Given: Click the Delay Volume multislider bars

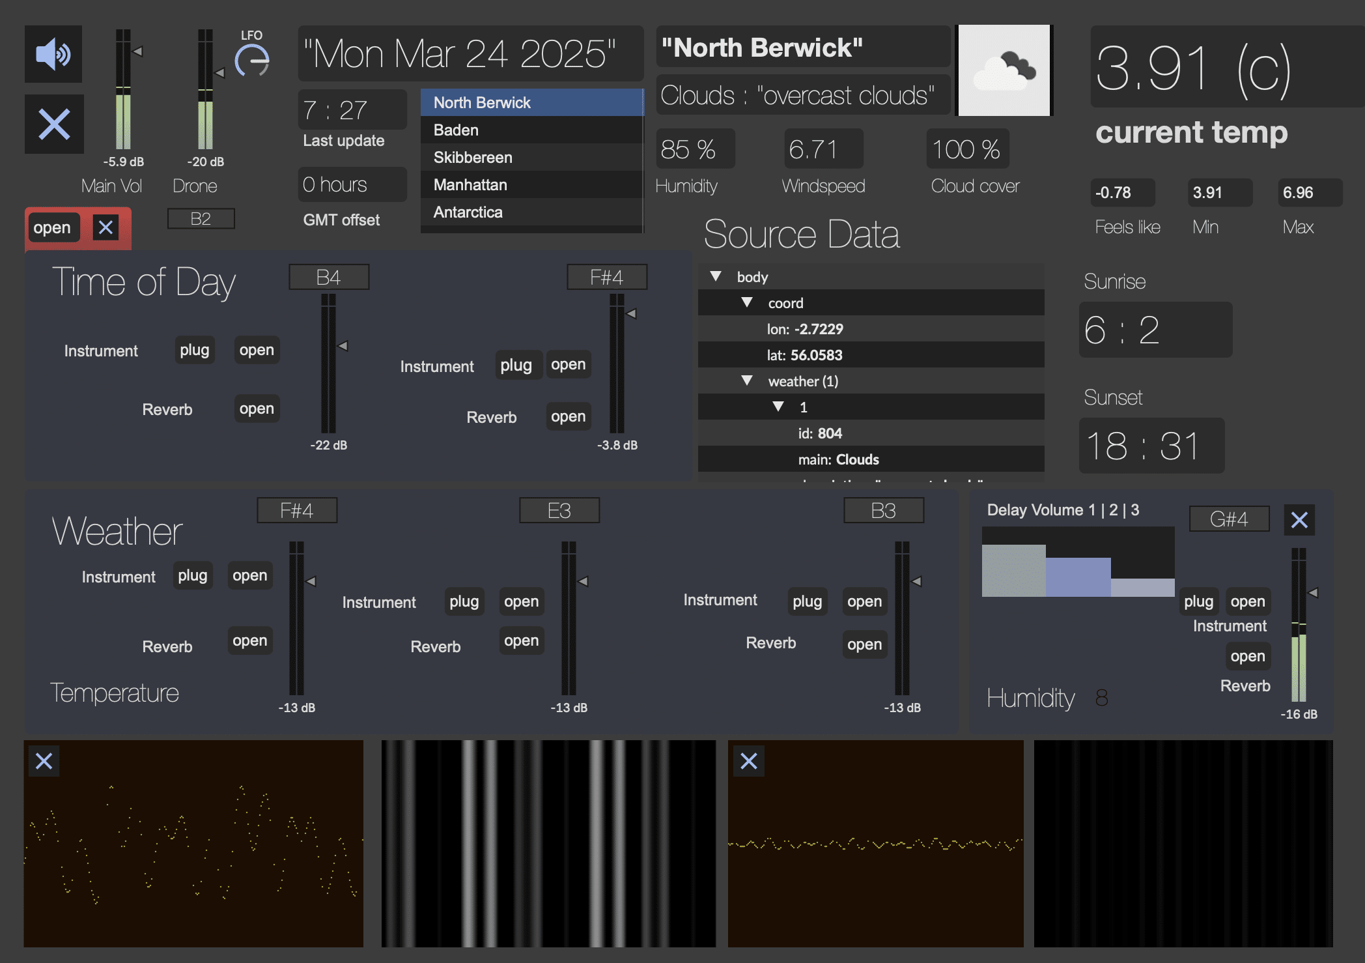Looking at the screenshot, I should click(1078, 562).
